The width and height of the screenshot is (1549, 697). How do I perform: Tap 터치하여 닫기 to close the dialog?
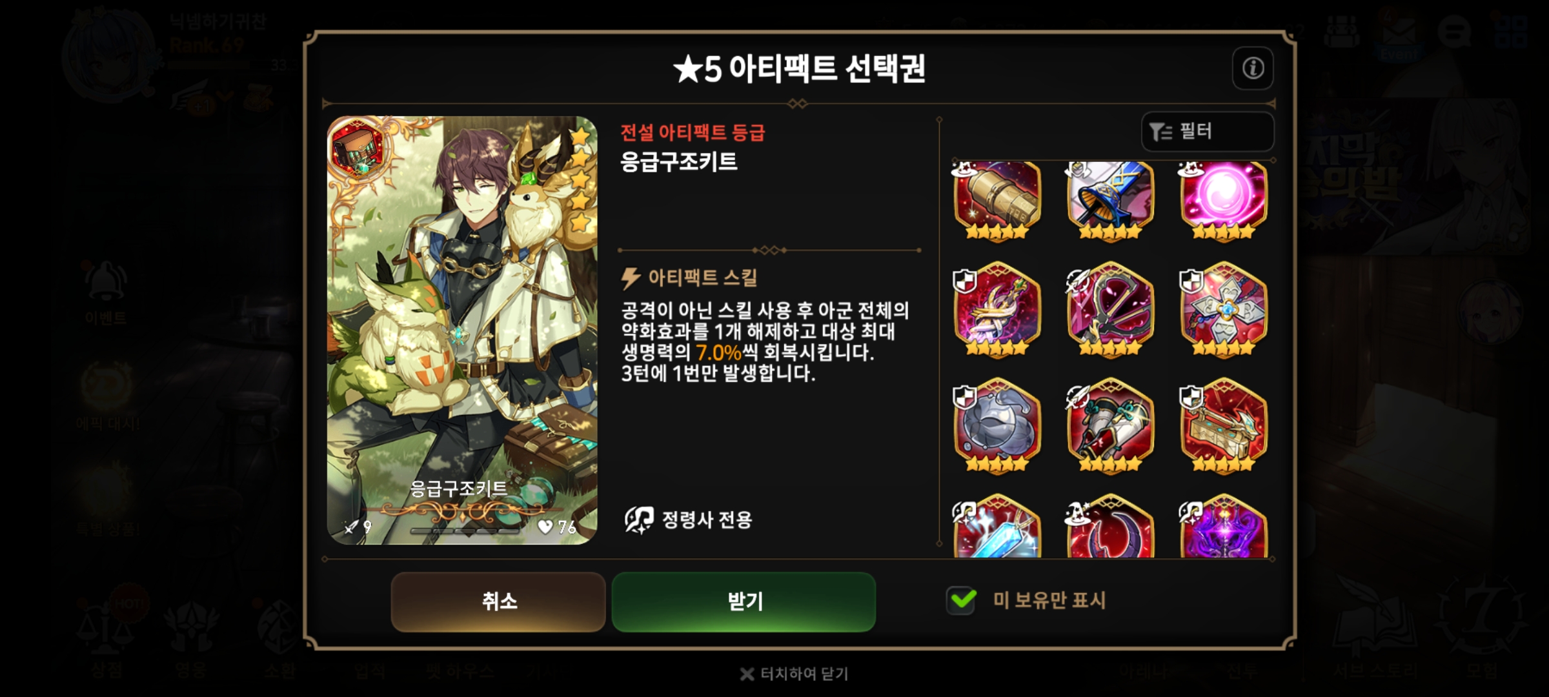tap(795, 674)
